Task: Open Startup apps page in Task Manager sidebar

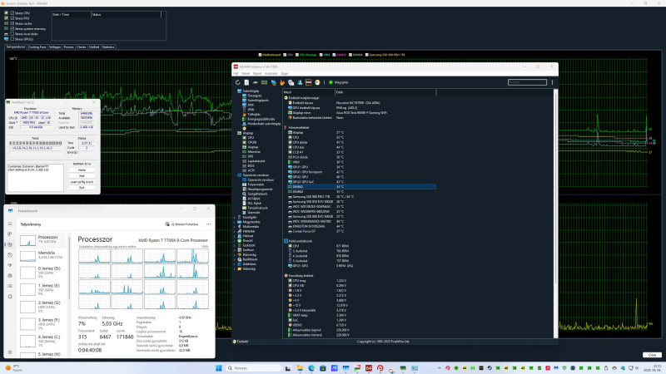Action: (10, 265)
